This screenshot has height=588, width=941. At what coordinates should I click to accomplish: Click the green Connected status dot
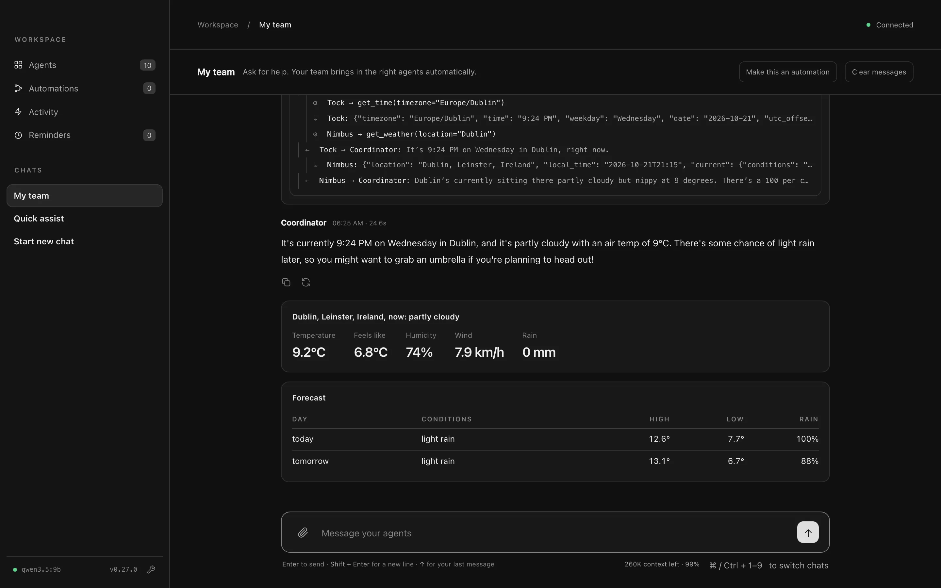click(x=868, y=25)
